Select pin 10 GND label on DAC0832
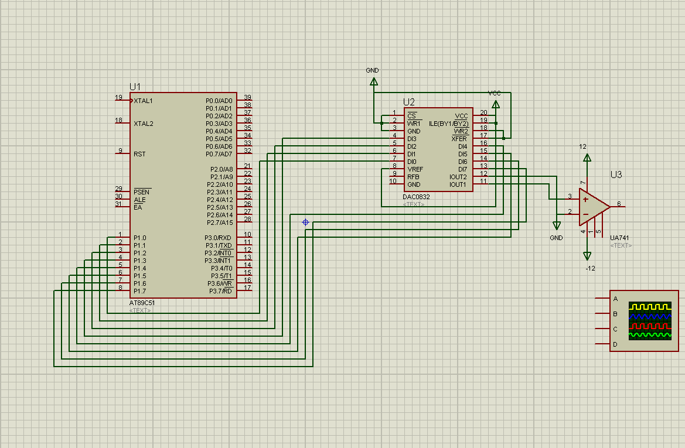Screen dimensions: 685x448 [x=414, y=184]
